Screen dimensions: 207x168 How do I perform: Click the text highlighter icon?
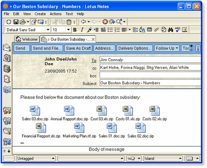pos(89,30)
